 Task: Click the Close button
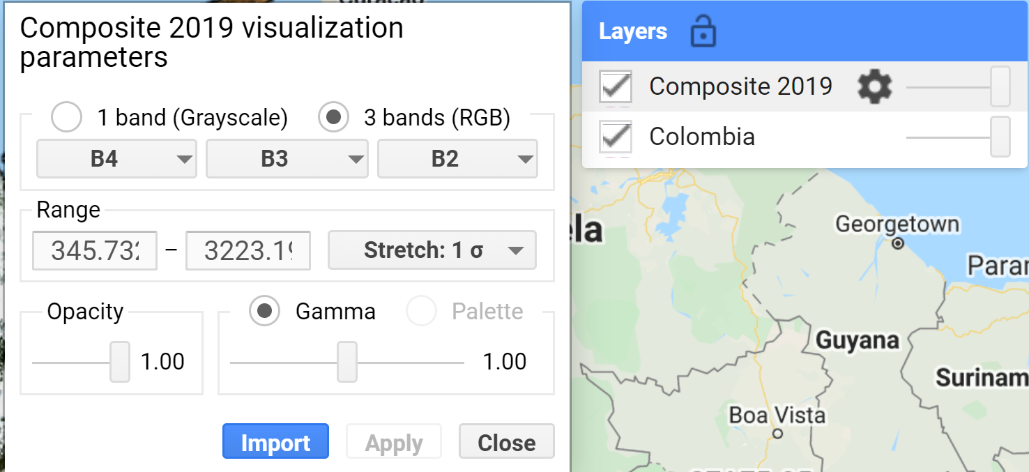[x=506, y=442]
